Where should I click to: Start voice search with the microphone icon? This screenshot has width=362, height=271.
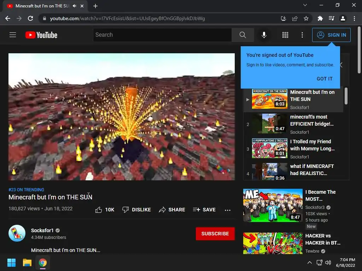click(x=264, y=35)
